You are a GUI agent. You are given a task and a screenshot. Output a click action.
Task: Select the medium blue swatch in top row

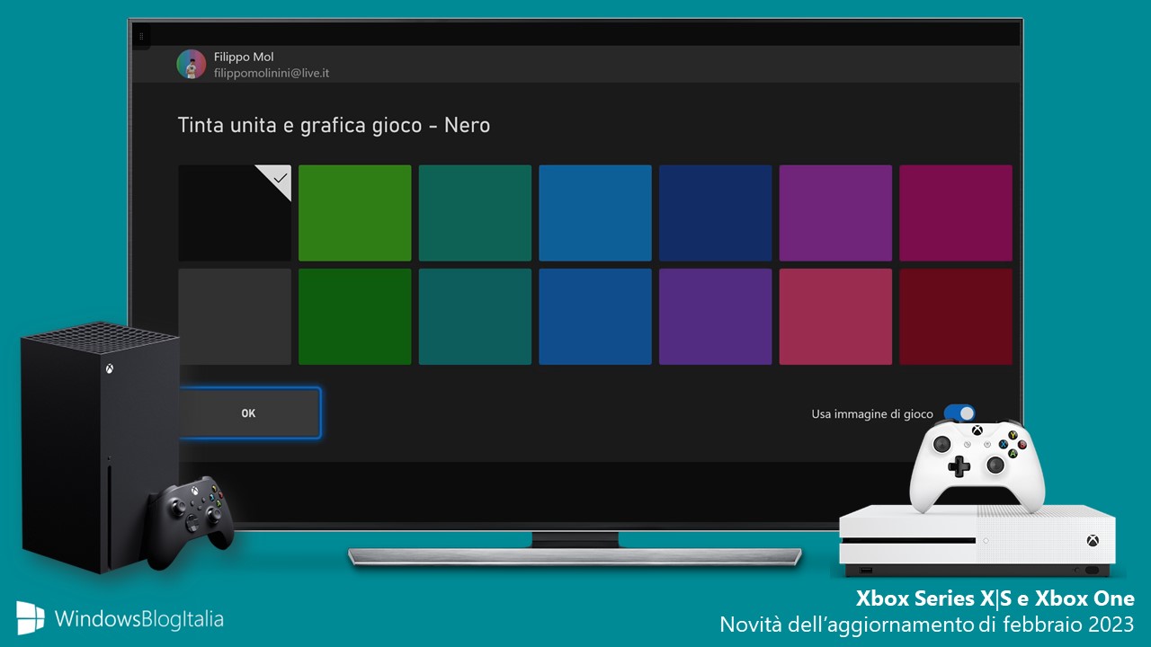tap(595, 213)
